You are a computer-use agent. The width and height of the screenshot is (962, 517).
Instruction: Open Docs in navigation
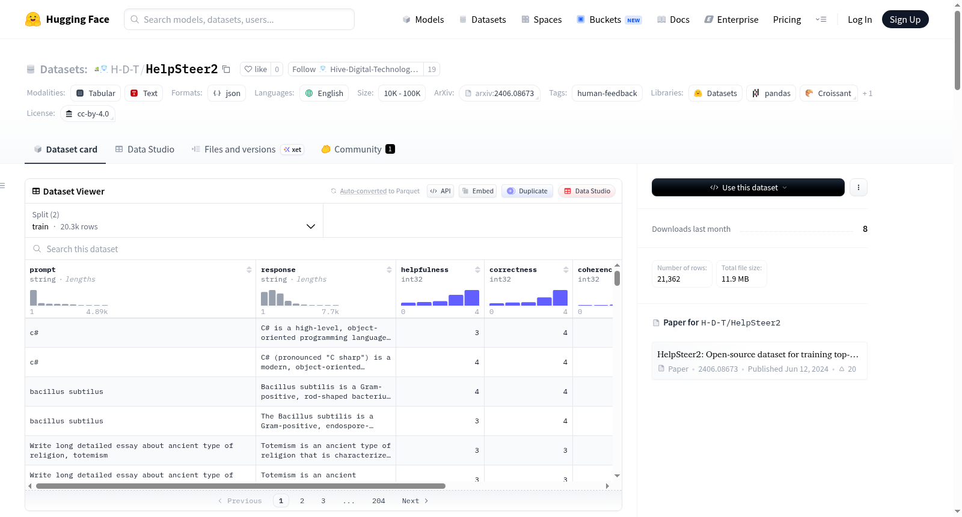[673, 20]
